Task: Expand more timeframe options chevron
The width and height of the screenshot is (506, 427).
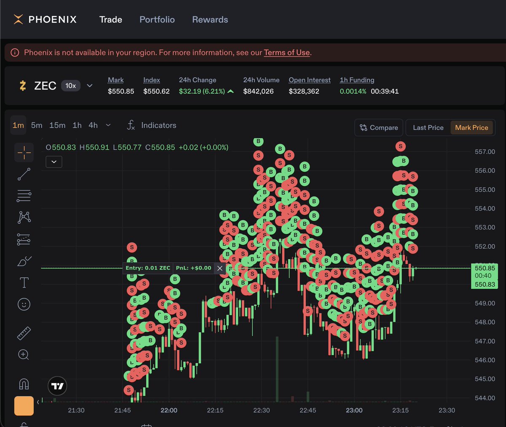Action: pos(108,125)
